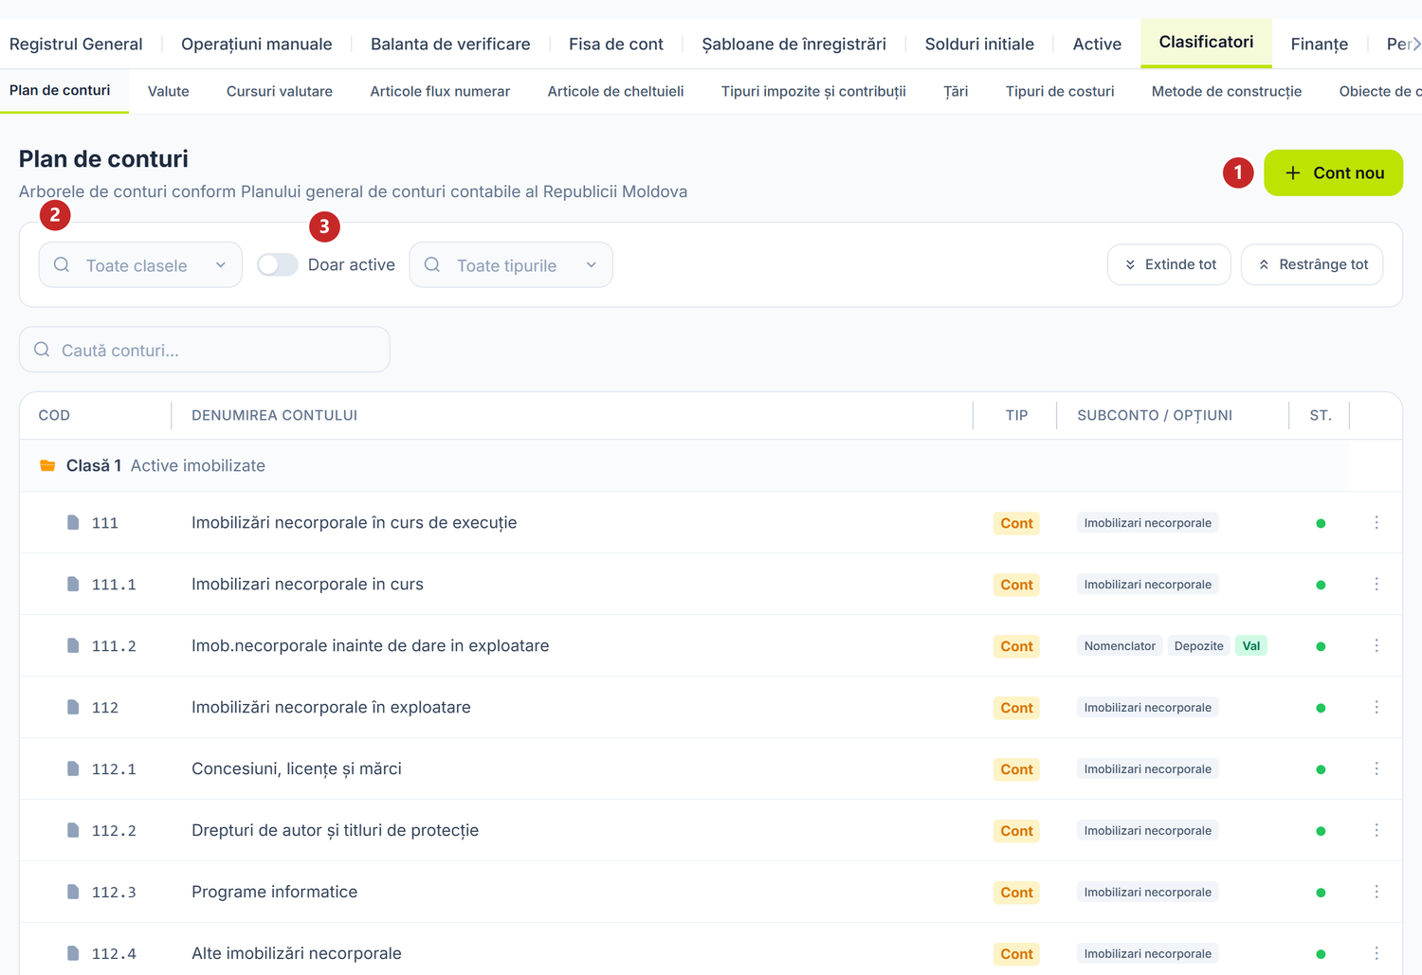Open row options for account 111.2

(1376, 646)
